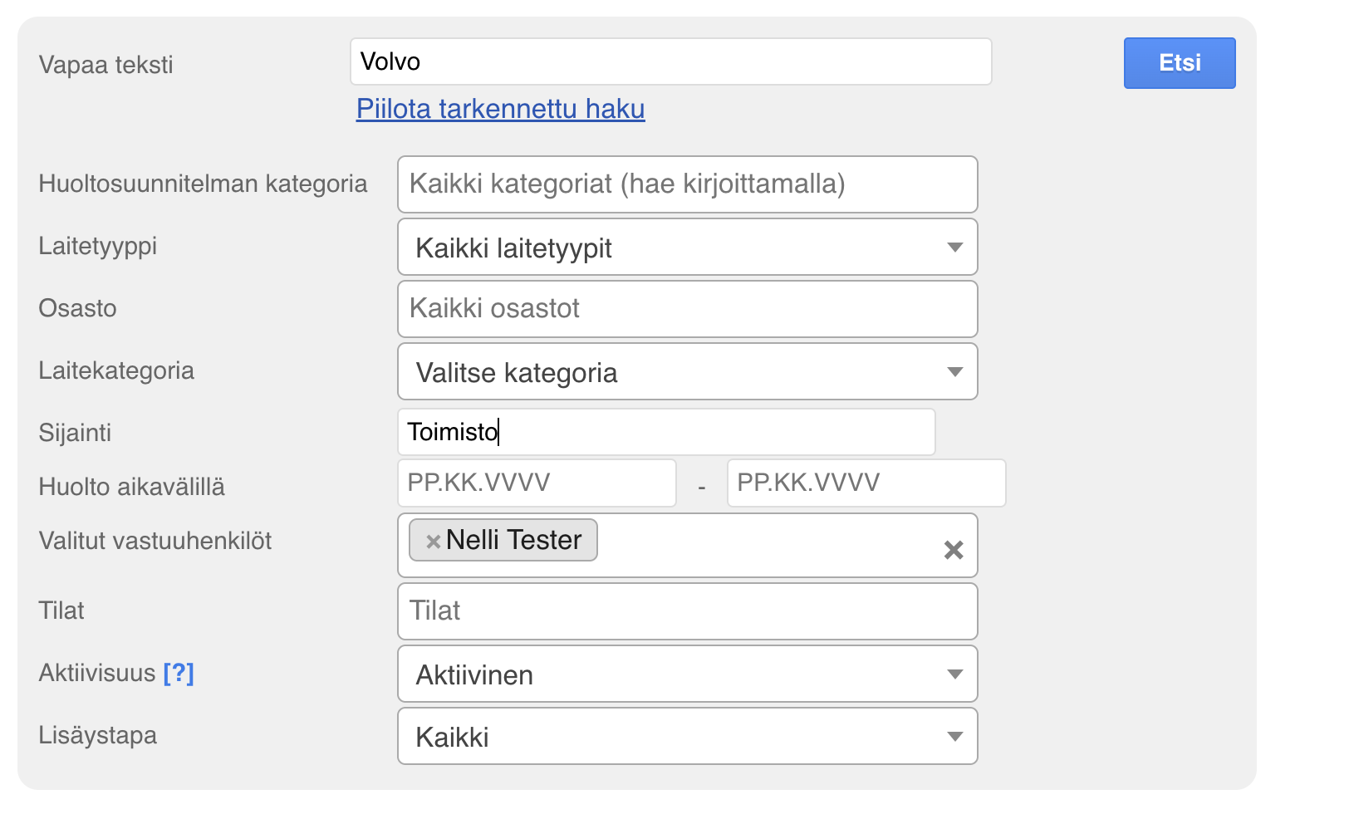Expand the Lisäystapa dropdown
The height and width of the screenshot is (814, 1354).
pyautogui.click(x=686, y=737)
